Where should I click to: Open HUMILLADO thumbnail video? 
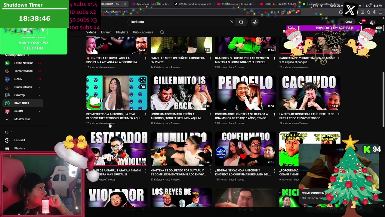pos(181,149)
